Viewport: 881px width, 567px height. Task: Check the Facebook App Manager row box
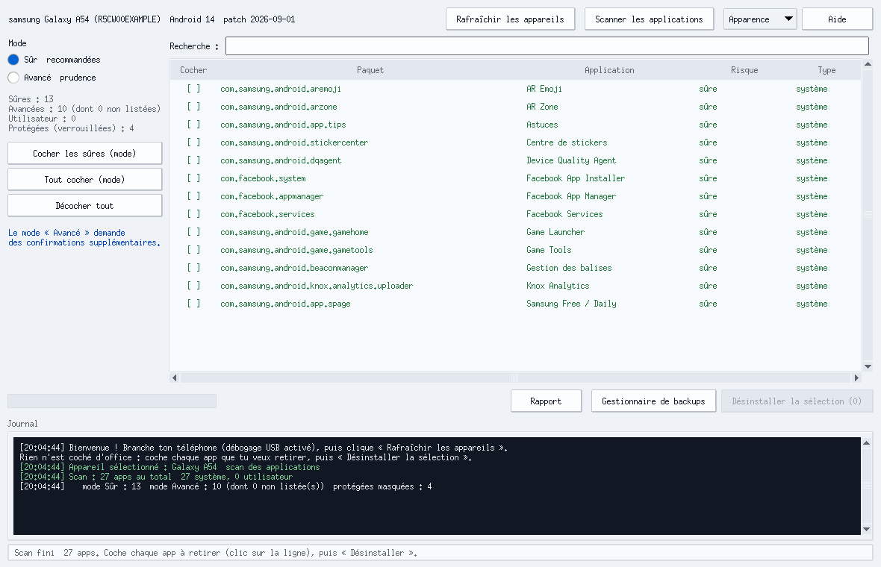[x=193, y=196]
